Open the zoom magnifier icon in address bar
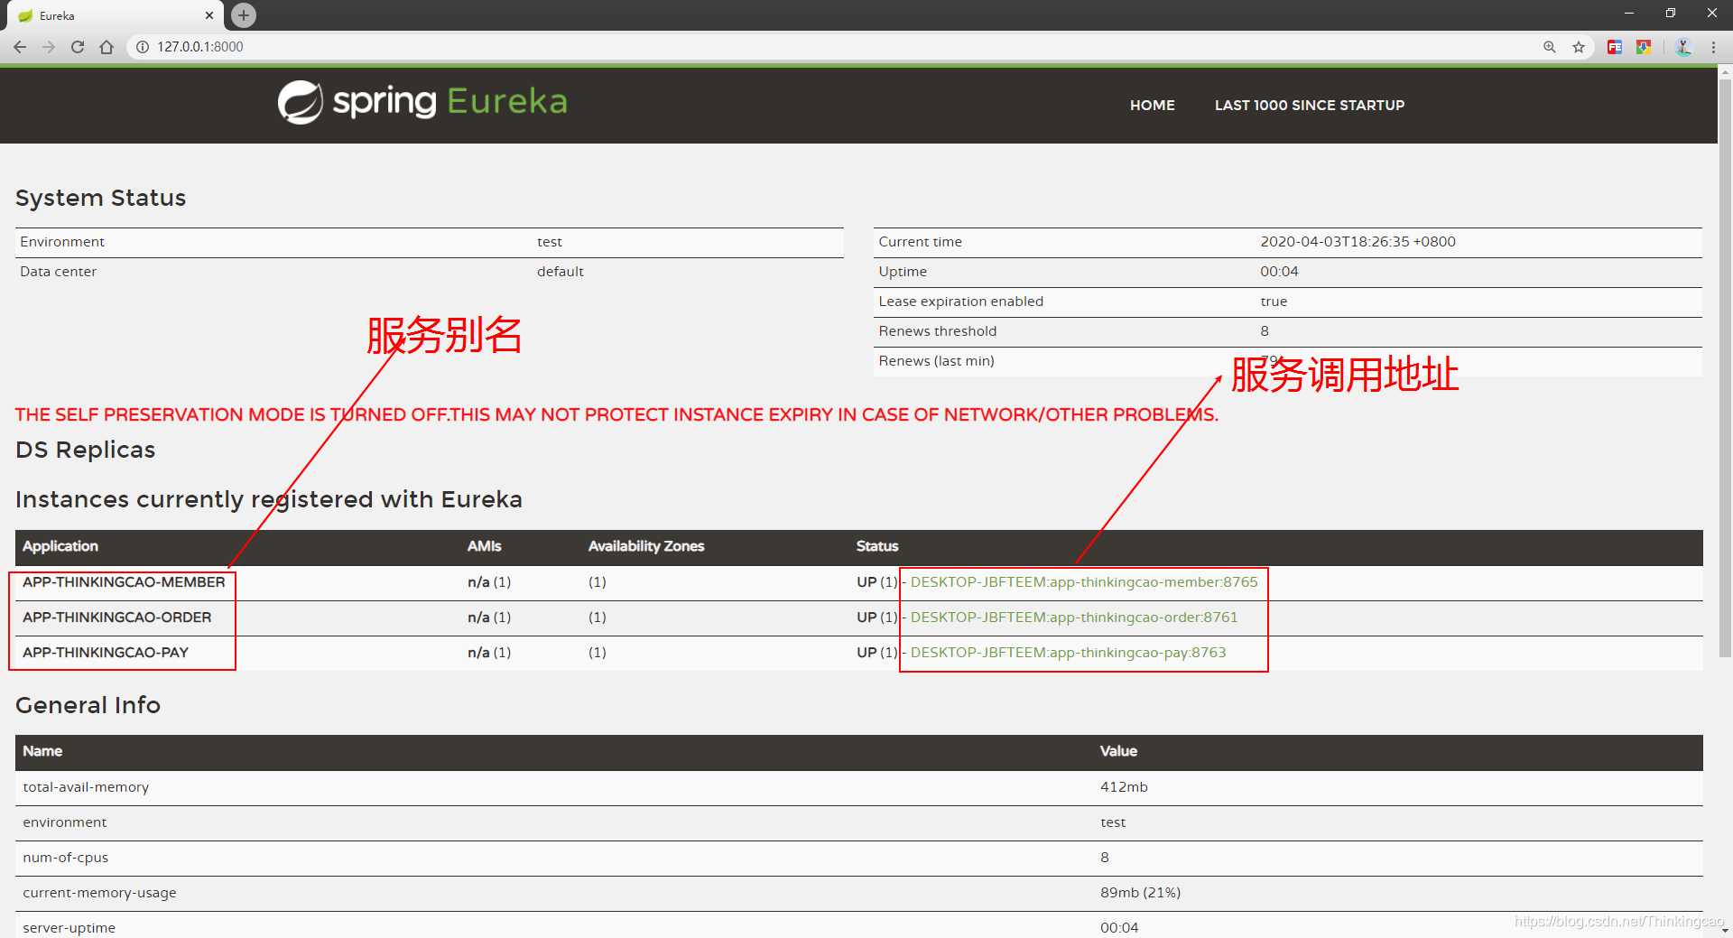Image resolution: width=1733 pixels, height=938 pixels. coord(1550,47)
